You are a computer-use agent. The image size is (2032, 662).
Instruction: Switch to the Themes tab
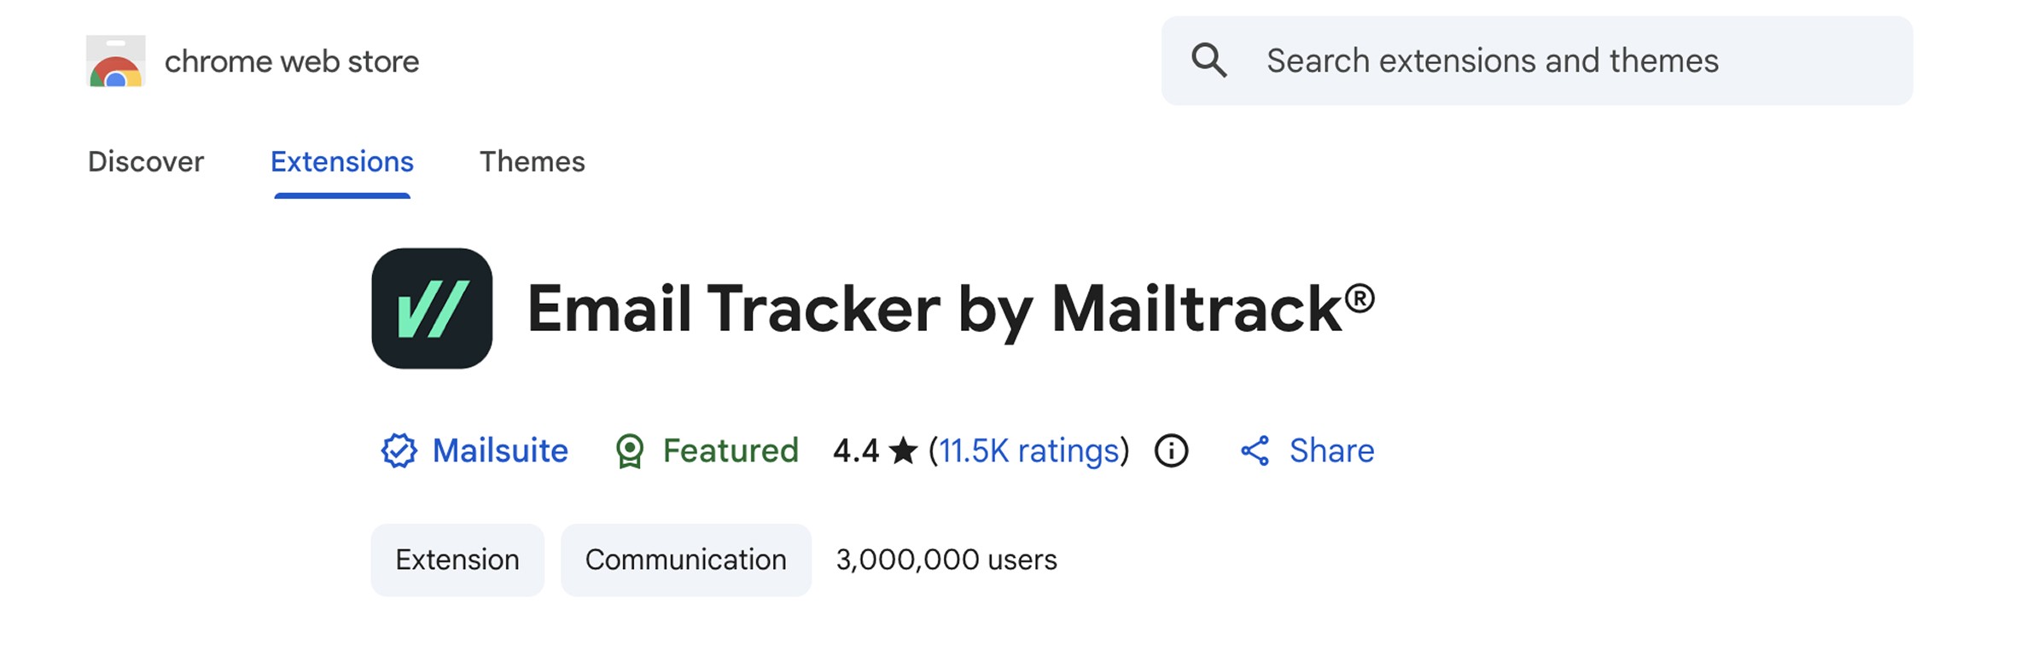click(532, 161)
